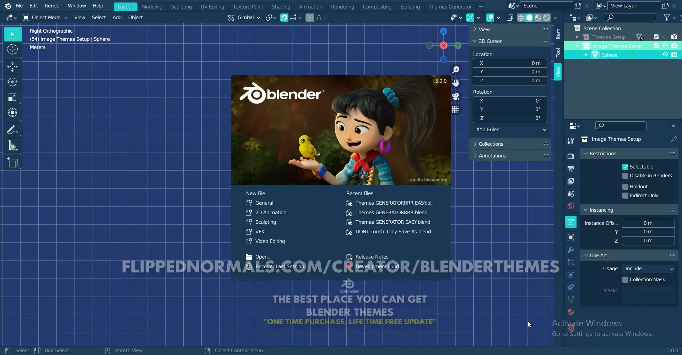Viewport: 682px width, 355px height.
Task: Expand the Collections panel
Action: click(510, 144)
